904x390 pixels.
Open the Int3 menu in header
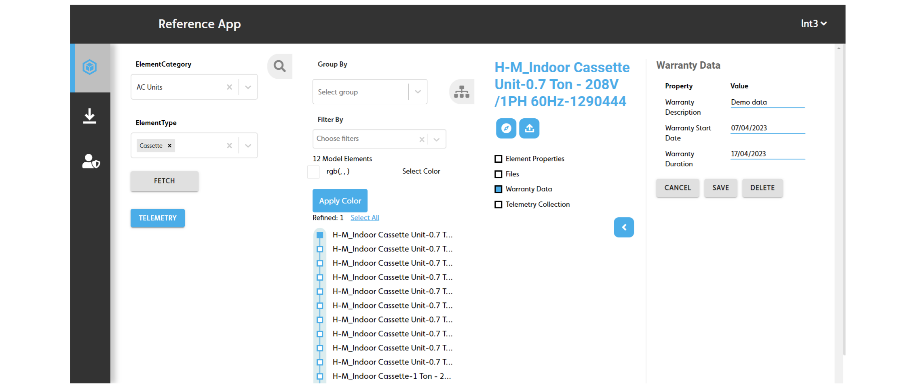pos(813,24)
